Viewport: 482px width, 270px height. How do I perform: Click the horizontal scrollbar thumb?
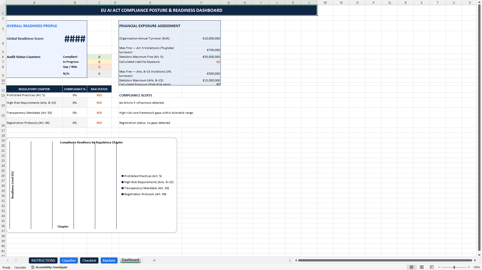click(x=385, y=260)
